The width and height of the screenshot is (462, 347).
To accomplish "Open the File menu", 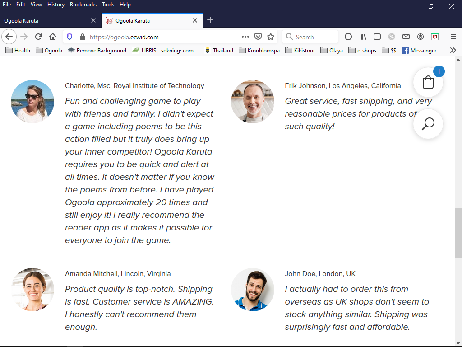I will (x=6, y=5).
